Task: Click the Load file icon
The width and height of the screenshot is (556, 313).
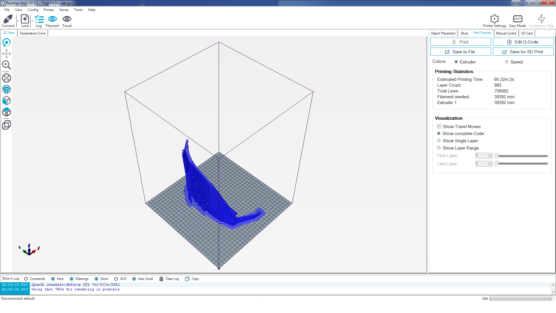Action: [25, 19]
